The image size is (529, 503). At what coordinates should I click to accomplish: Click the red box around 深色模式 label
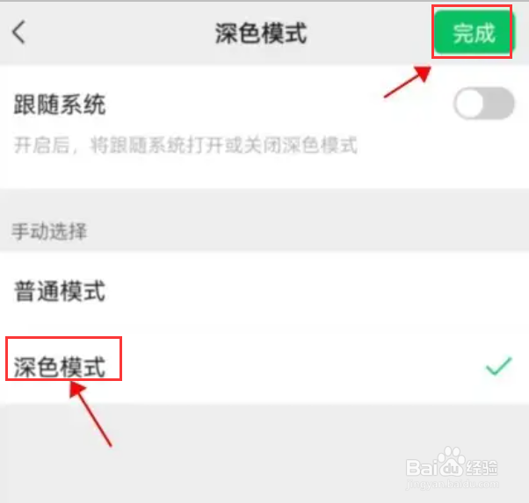point(63,359)
